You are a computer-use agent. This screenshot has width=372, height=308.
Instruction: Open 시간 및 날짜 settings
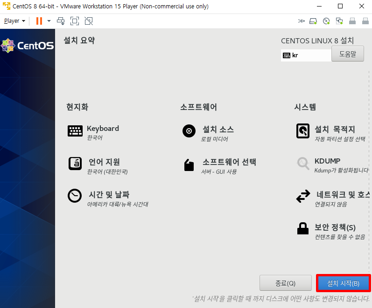click(118, 199)
